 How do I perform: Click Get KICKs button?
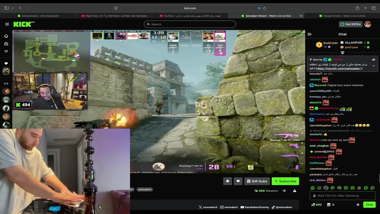pyautogui.click(x=351, y=24)
